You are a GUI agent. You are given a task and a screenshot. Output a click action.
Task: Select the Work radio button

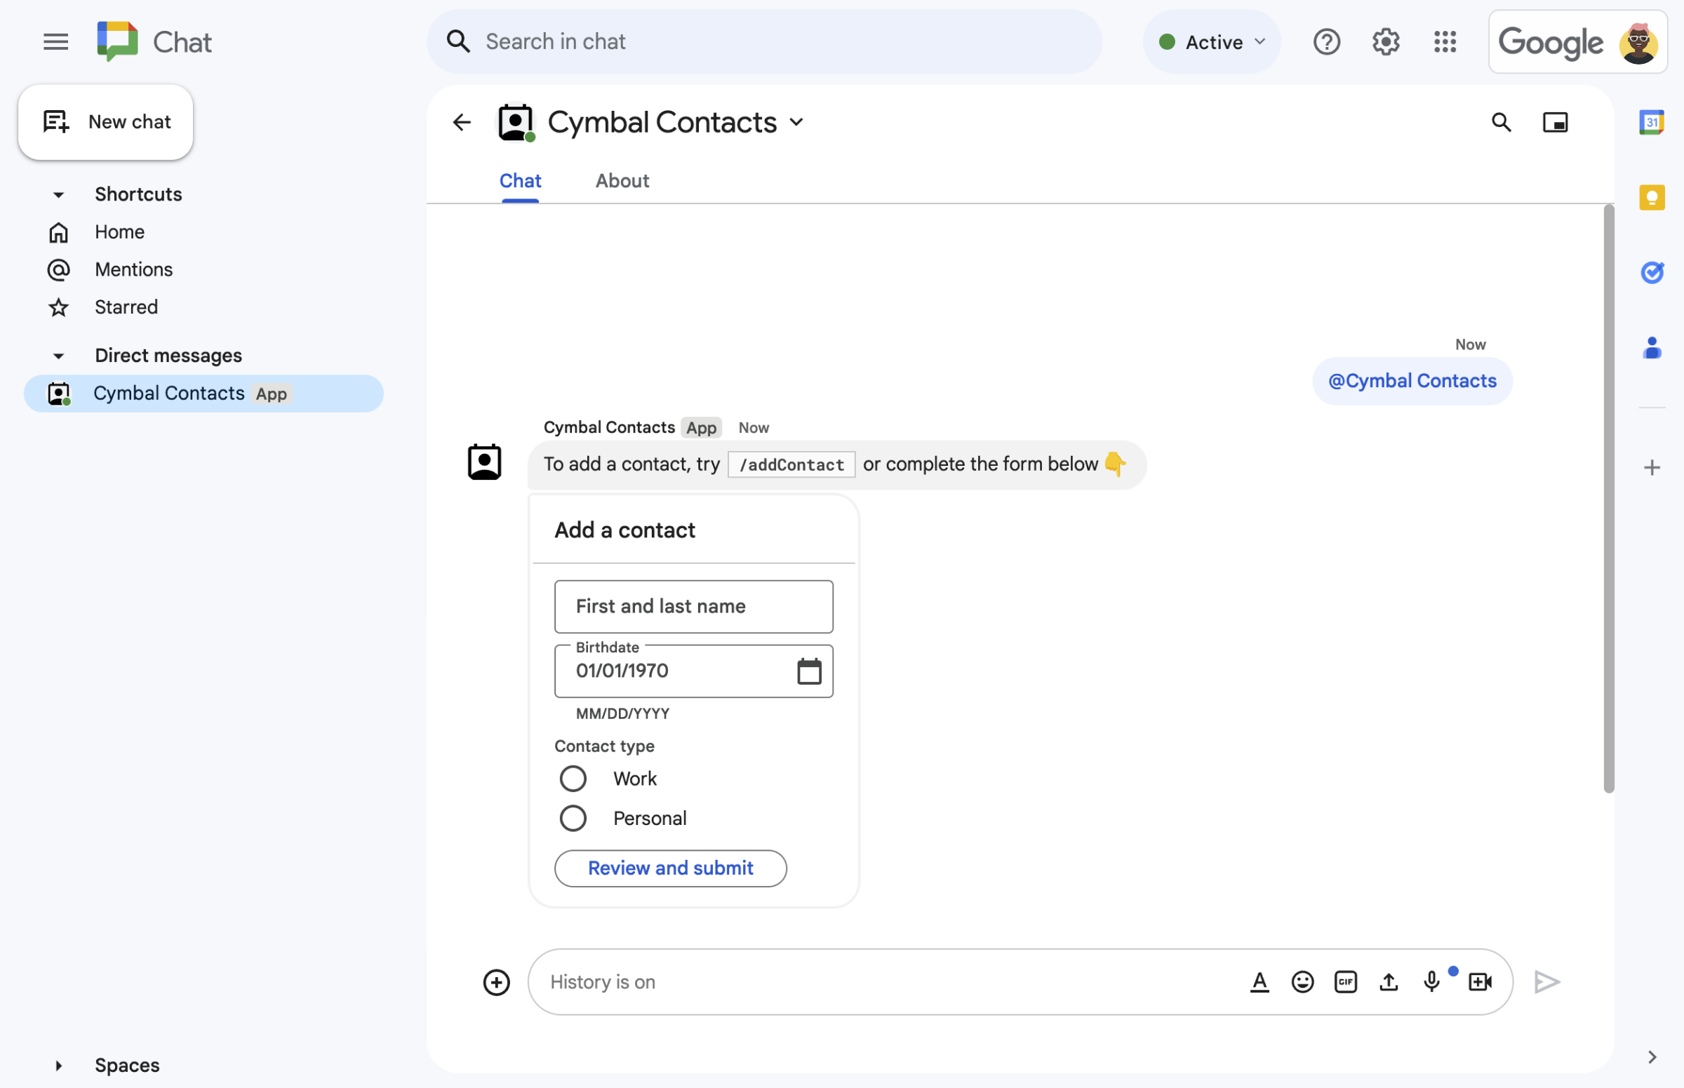pyautogui.click(x=572, y=777)
